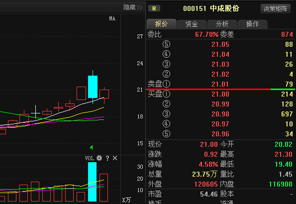This screenshot has width=296, height=204.
Task: Click the tall cyan volume bar
Action: coord(93,182)
